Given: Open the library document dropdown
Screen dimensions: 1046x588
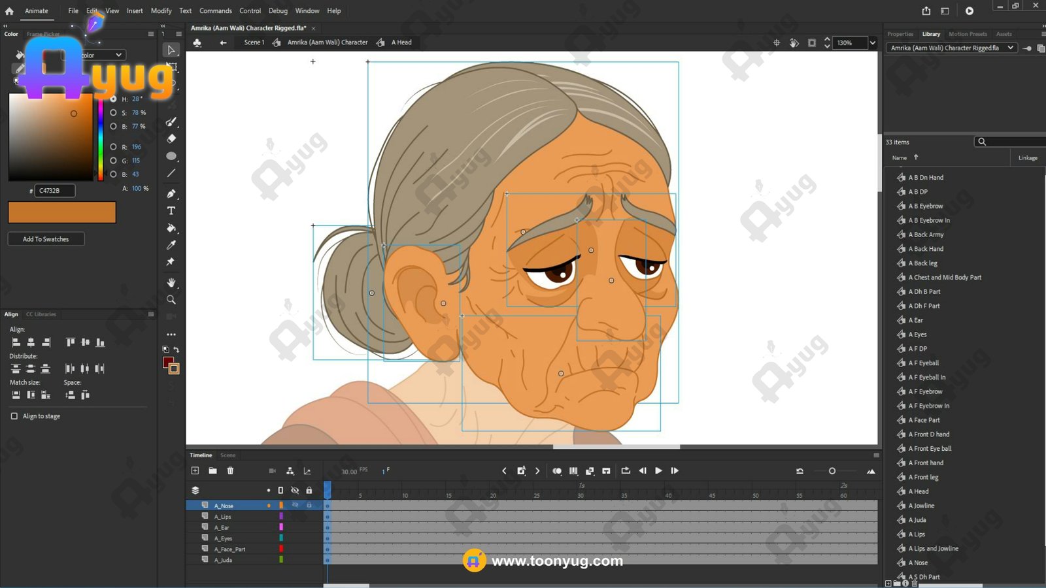Looking at the screenshot, I should click(x=1010, y=48).
